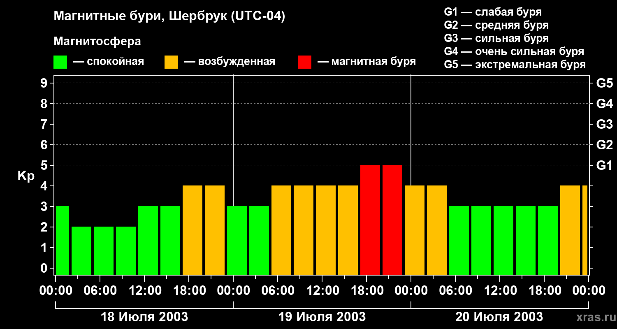The width and height of the screenshot is (617, 329).
Task: Click the G5 storm level label on the right axis
Action: coord(604,83)
